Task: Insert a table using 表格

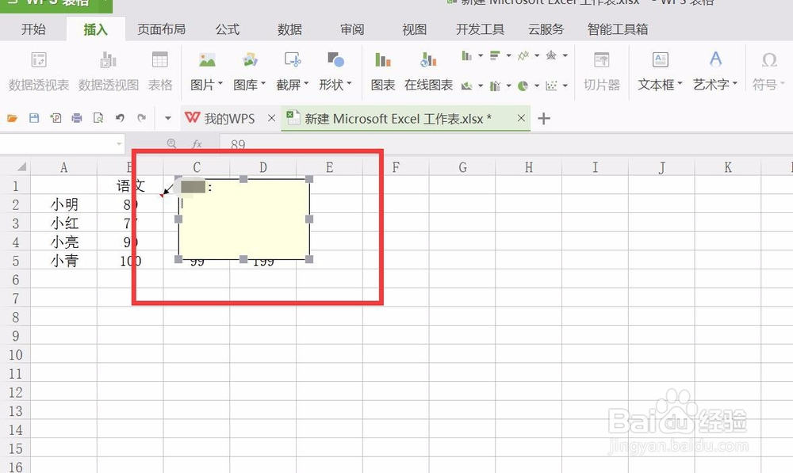Action: 160,70
